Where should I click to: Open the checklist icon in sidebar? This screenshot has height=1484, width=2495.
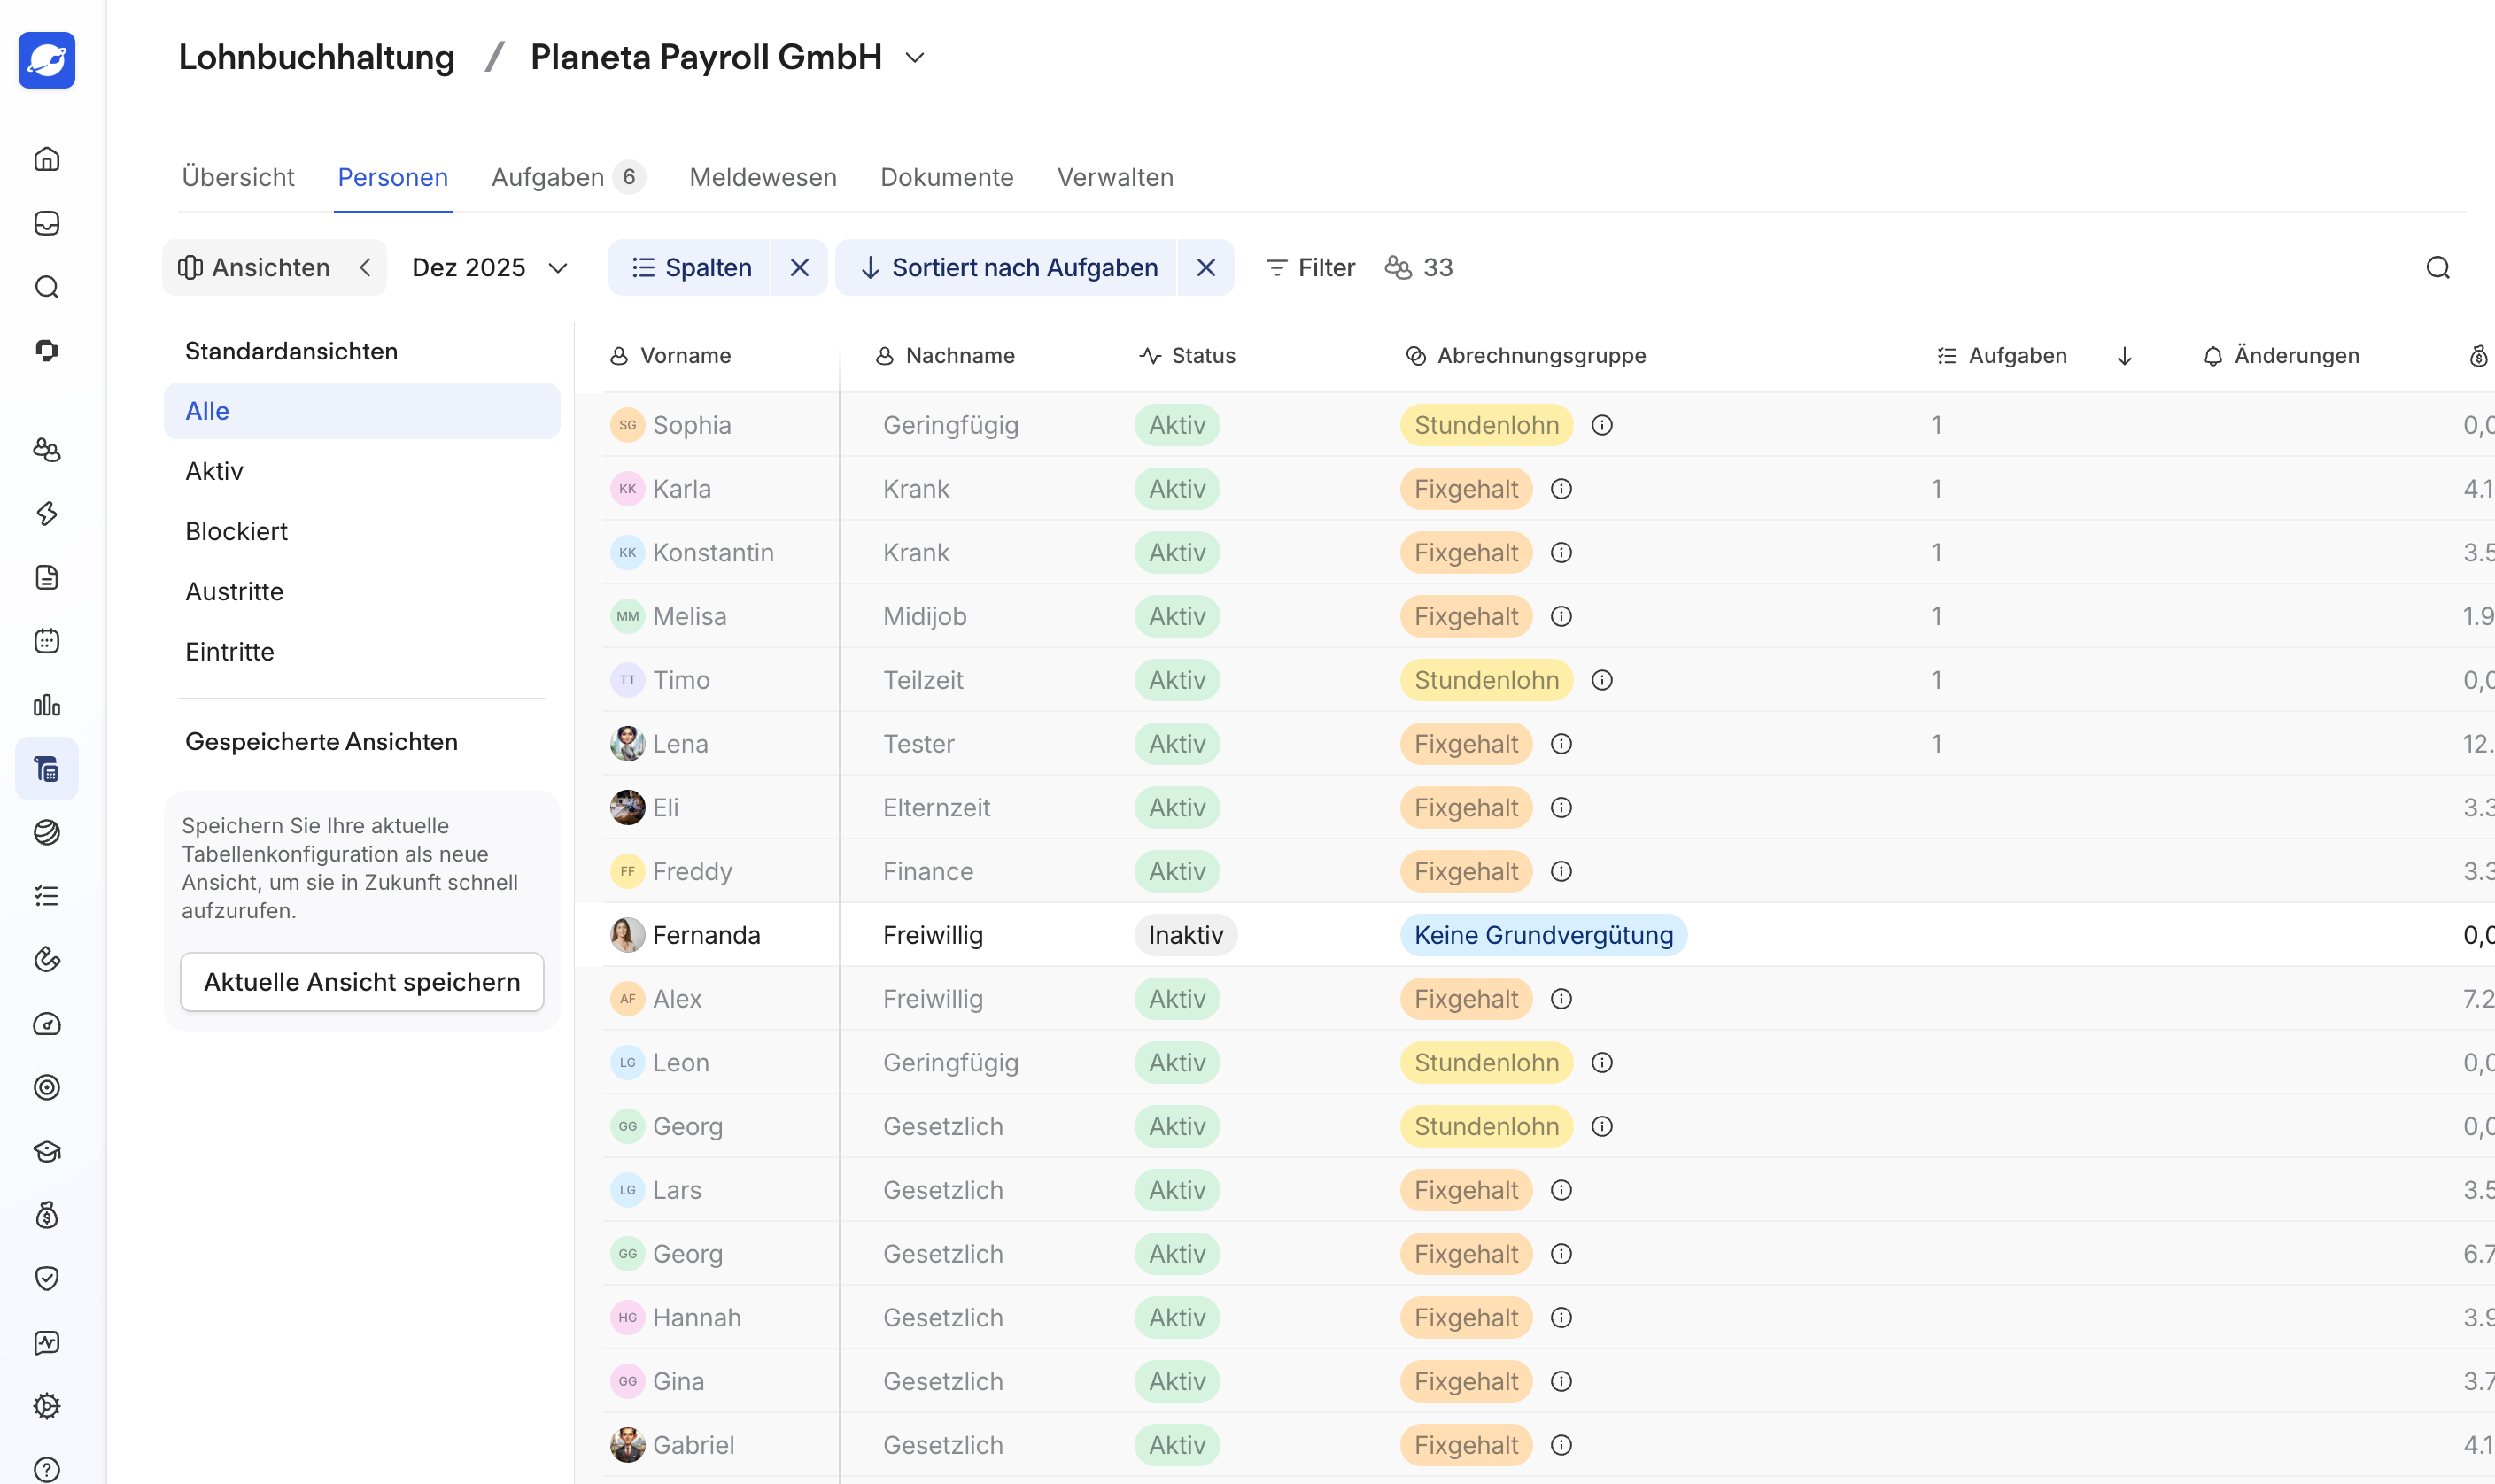tap(47, 896)
